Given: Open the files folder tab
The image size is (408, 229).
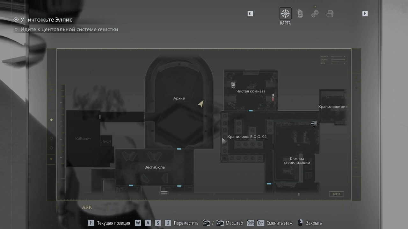Looking at the screenshot, I should pyautogui.click(x=330, y=14).
